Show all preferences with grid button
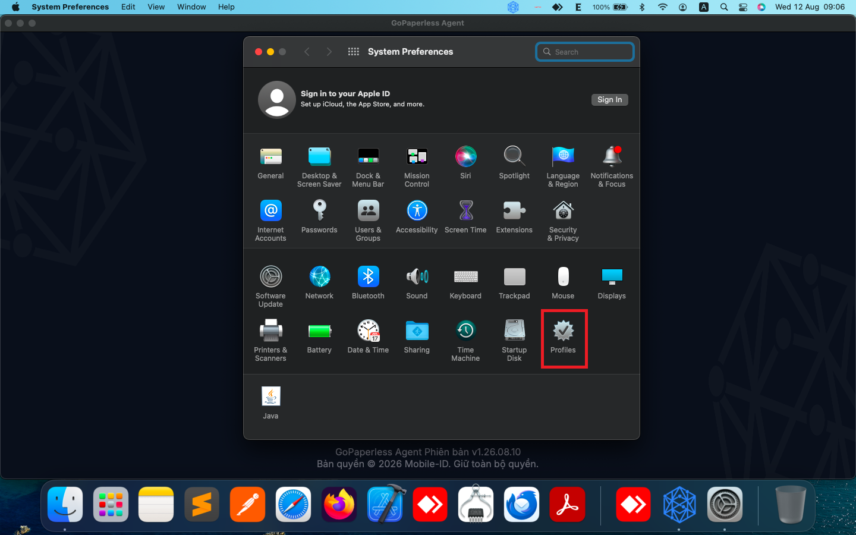Screen dimensions: 856x535 (x=354, y=52)
